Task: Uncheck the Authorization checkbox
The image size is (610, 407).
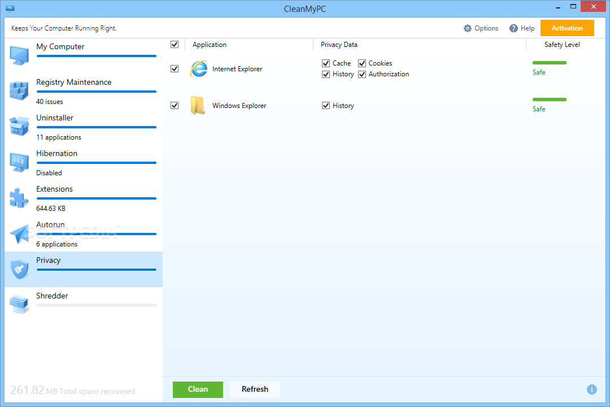Action: [362, 74]
